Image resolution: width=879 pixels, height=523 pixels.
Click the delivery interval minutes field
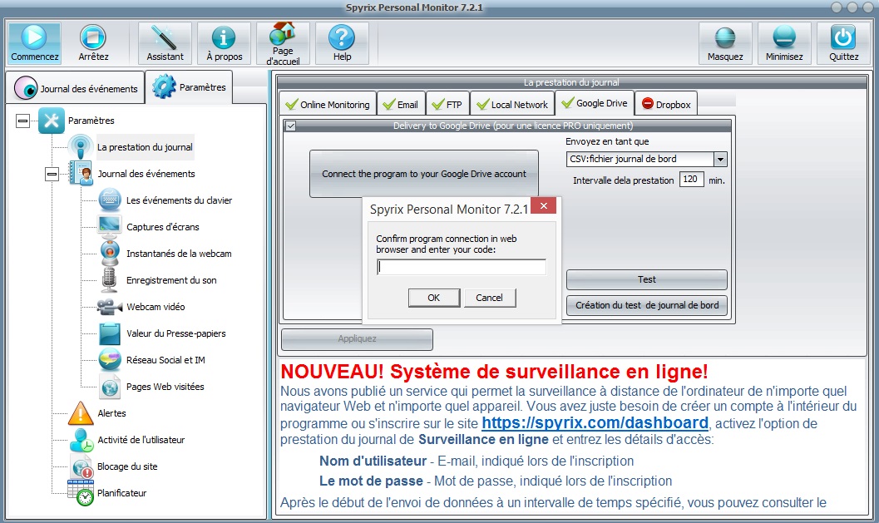pos(691,180)
